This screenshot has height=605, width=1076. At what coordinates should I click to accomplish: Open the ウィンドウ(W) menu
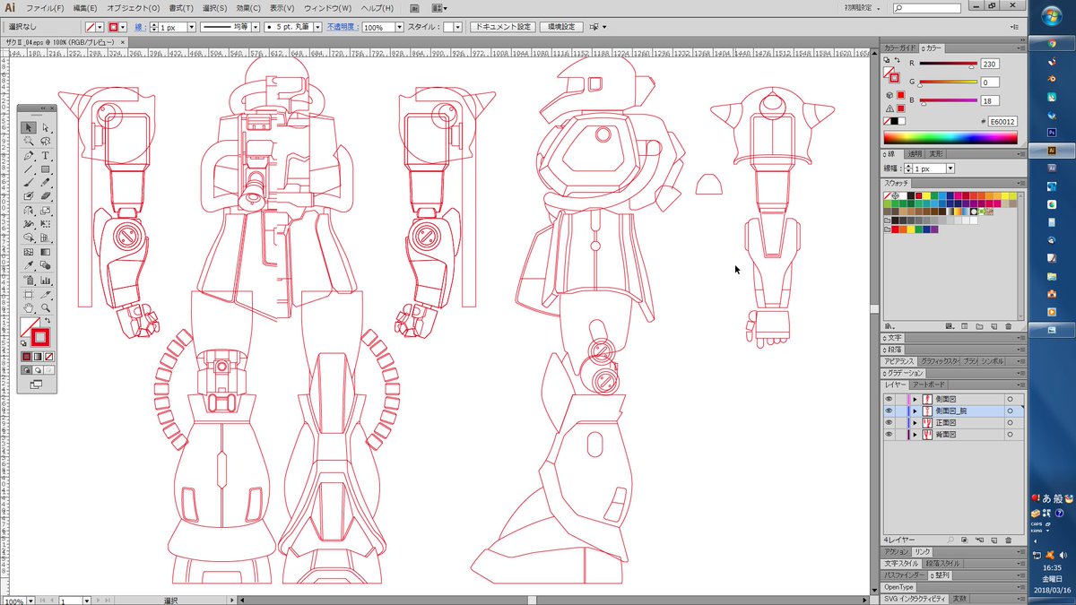(x=328, y=7)
